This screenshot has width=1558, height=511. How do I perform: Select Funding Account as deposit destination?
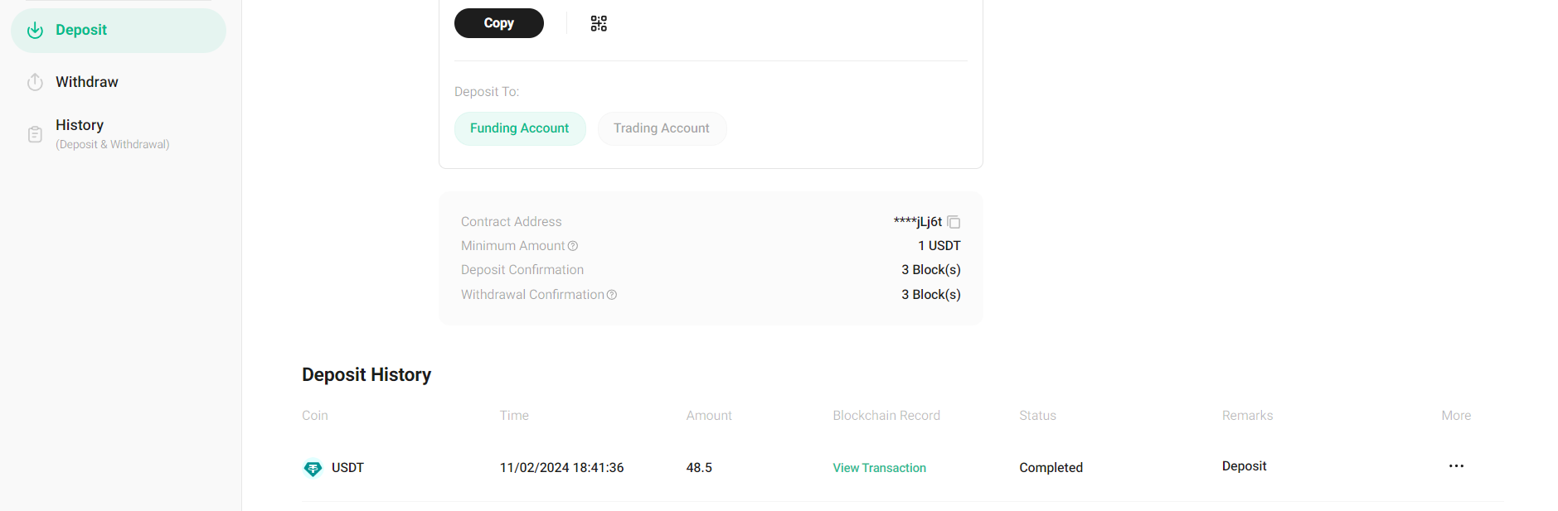click(x=520, y=128)
